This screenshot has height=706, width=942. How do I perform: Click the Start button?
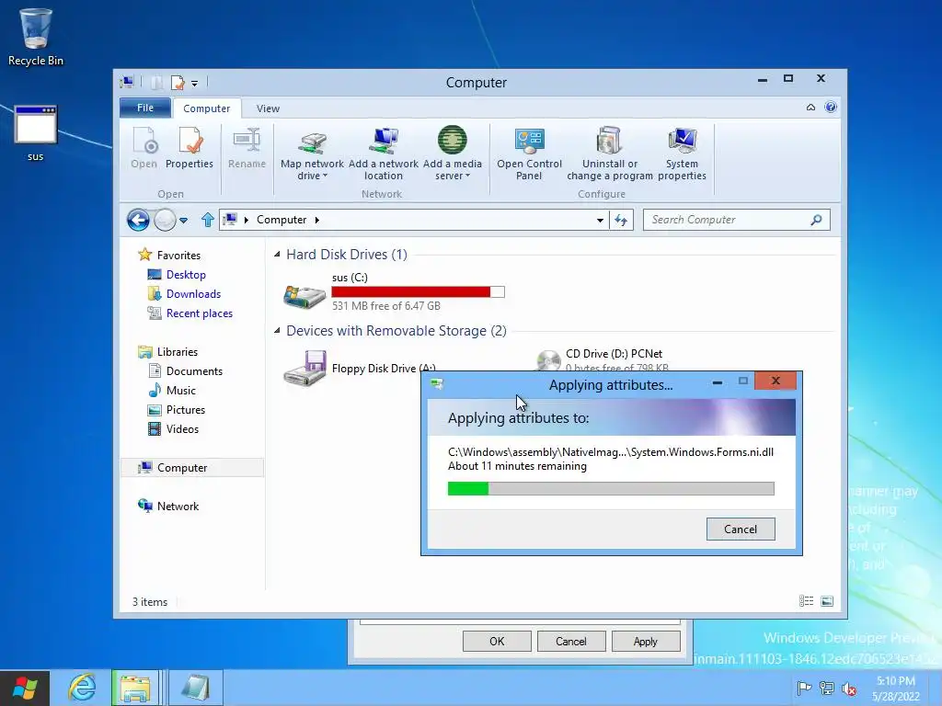[25, 688]
